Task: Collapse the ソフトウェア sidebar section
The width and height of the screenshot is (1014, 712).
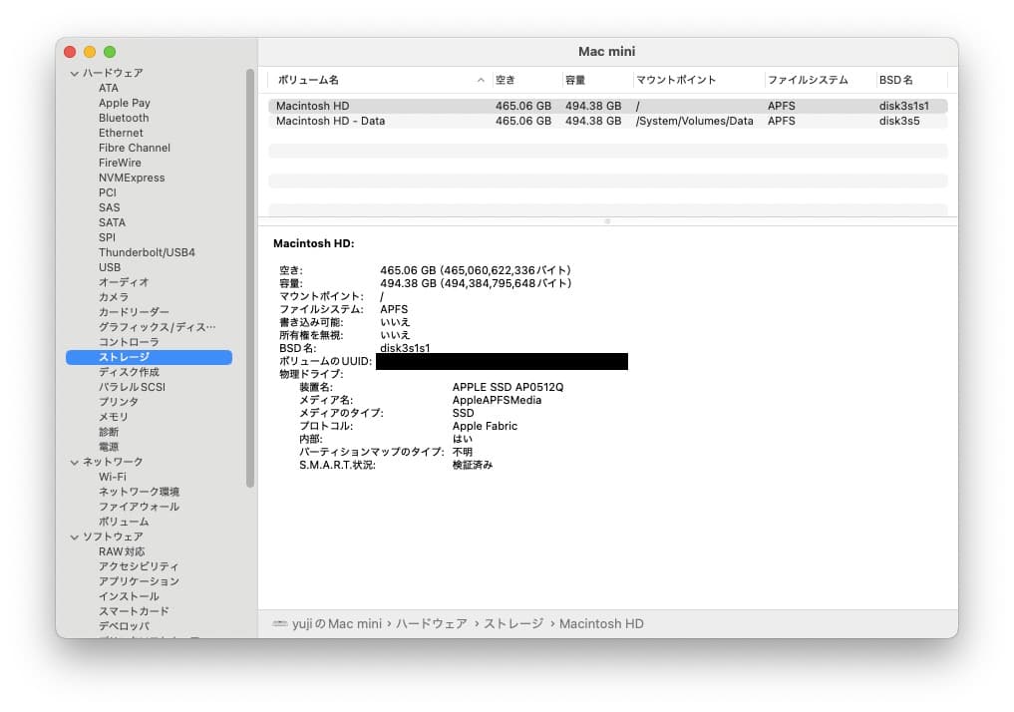Action: 75,536
